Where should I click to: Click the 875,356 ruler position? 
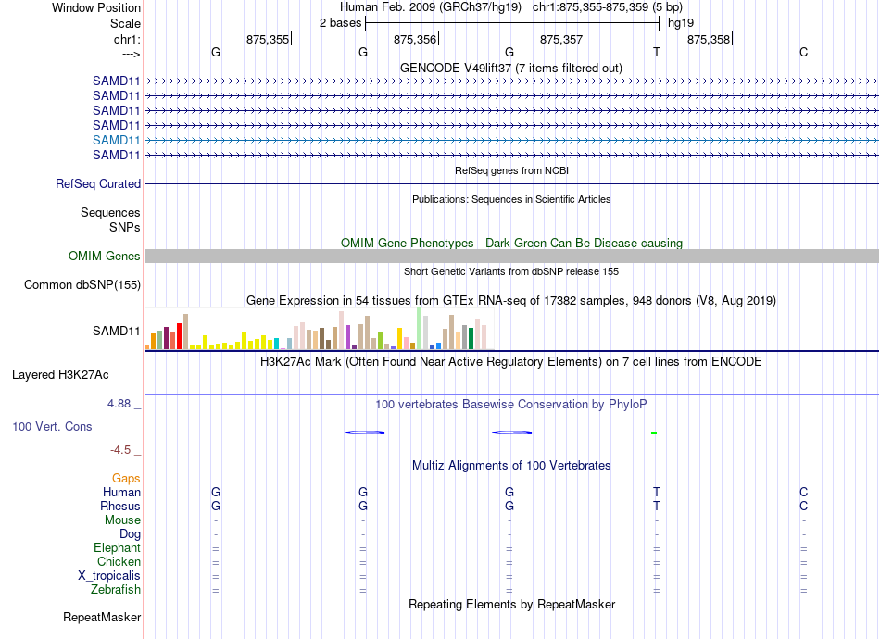pos(415,39)
